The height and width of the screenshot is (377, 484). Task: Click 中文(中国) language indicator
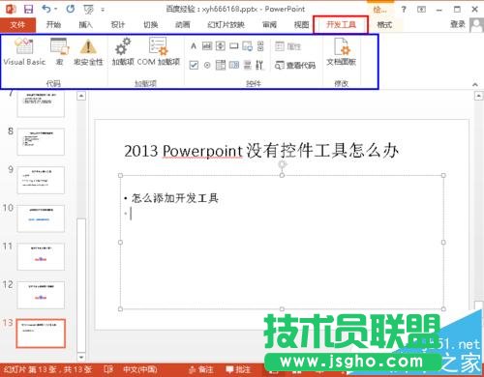140,369
